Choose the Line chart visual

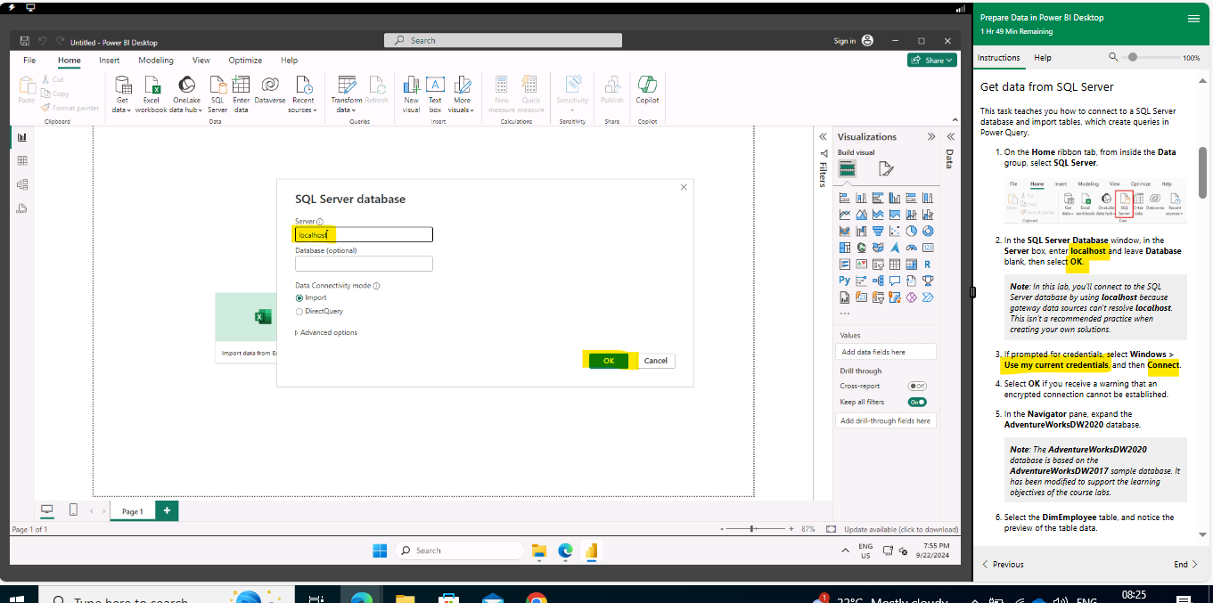click(845, 215)
